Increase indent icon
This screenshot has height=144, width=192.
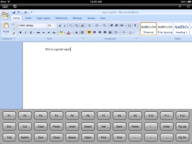(116, 26)
